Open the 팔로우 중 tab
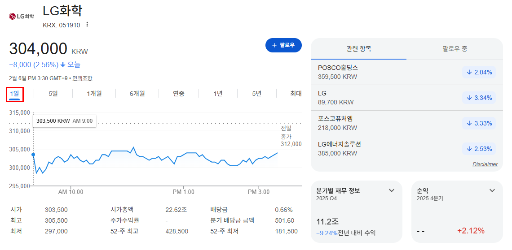This screenshot has height=250, width=512. [455, 49]
